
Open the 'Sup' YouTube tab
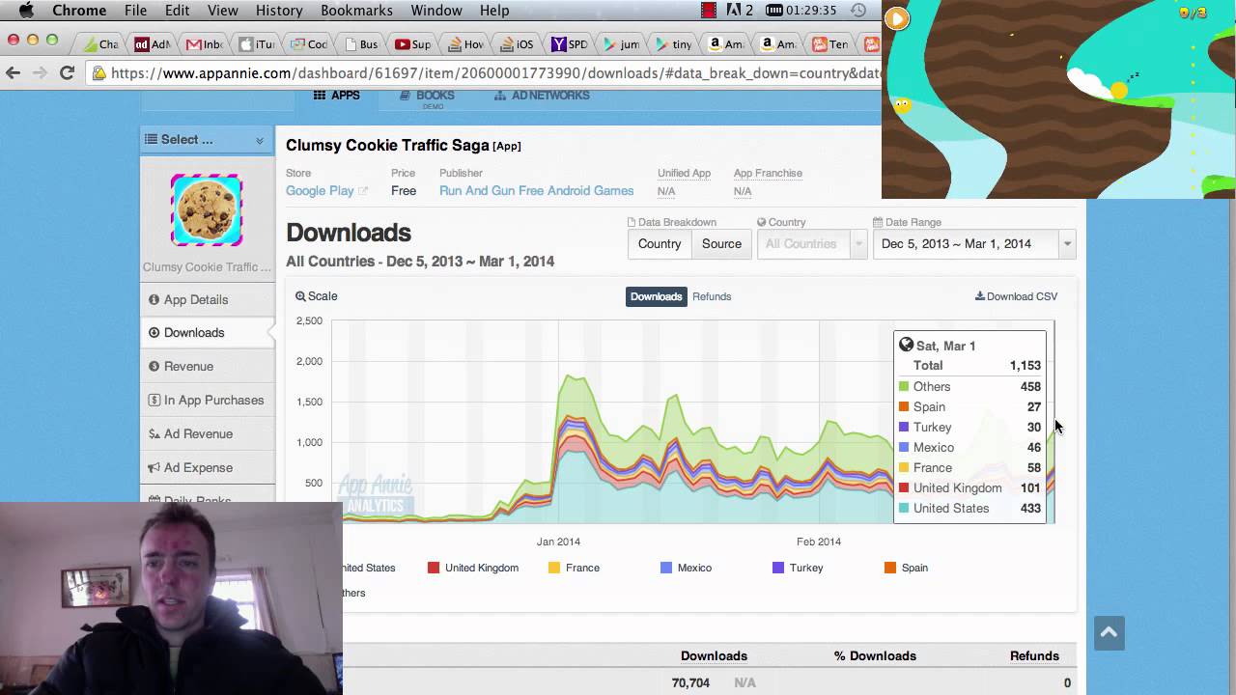coord(413,43)
